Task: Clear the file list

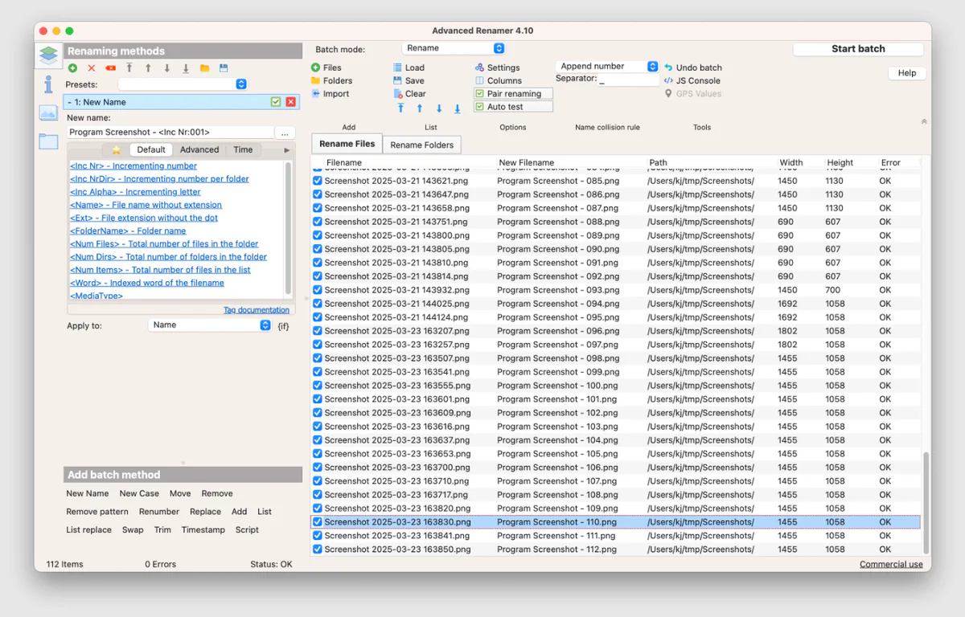Action: click(x=412, y=93)
